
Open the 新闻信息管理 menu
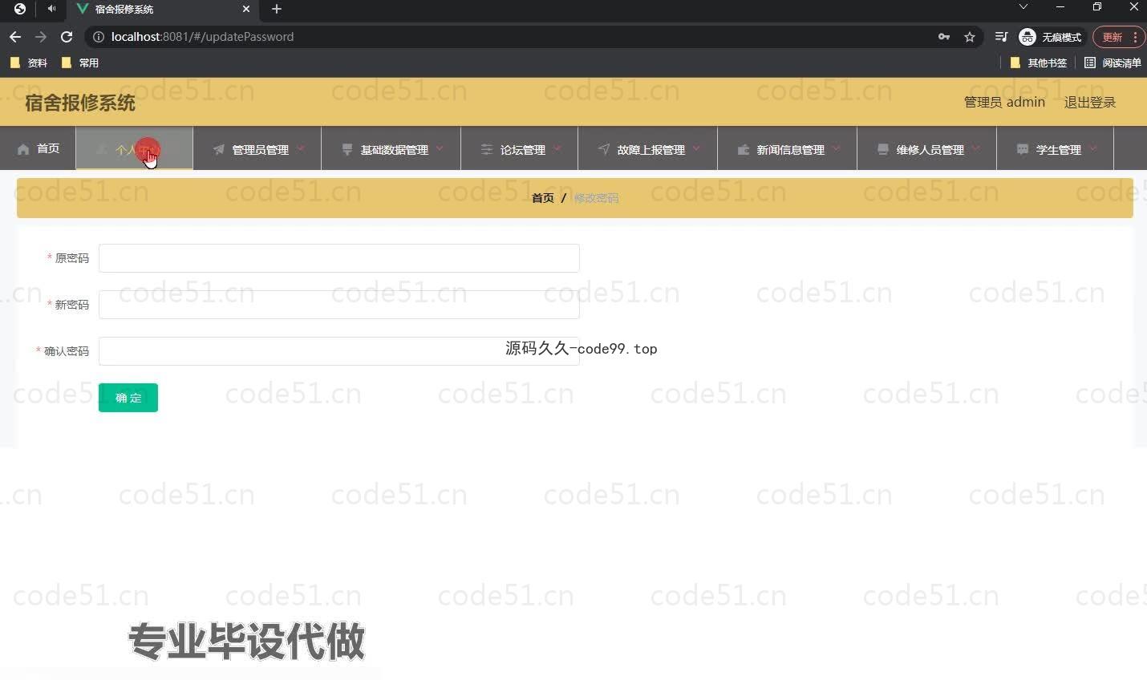[x=787, y=148]
